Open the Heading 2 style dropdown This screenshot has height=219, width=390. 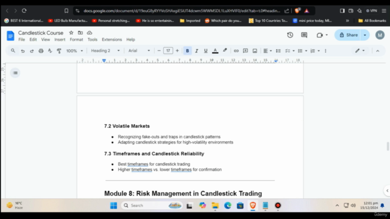pos(105,50)
